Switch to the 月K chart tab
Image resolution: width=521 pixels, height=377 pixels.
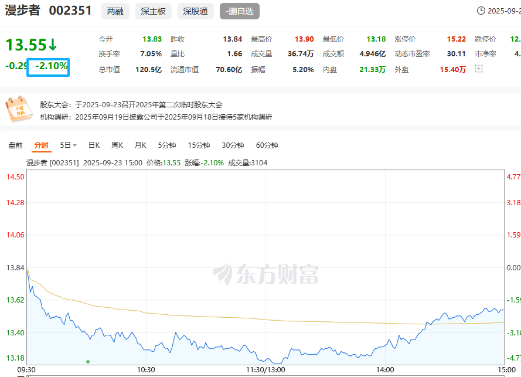[140, 145]
